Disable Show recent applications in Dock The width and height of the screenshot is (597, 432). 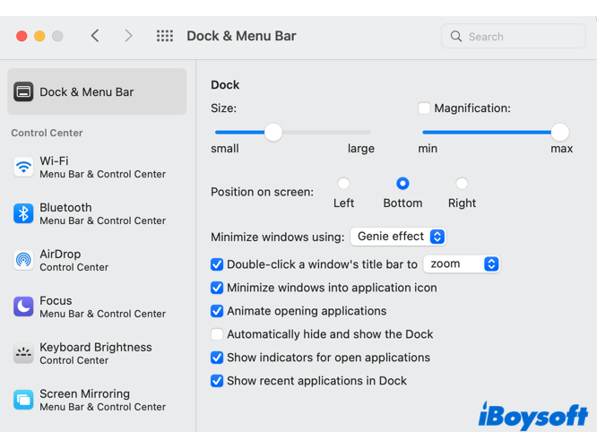click(x=217, y=381)
